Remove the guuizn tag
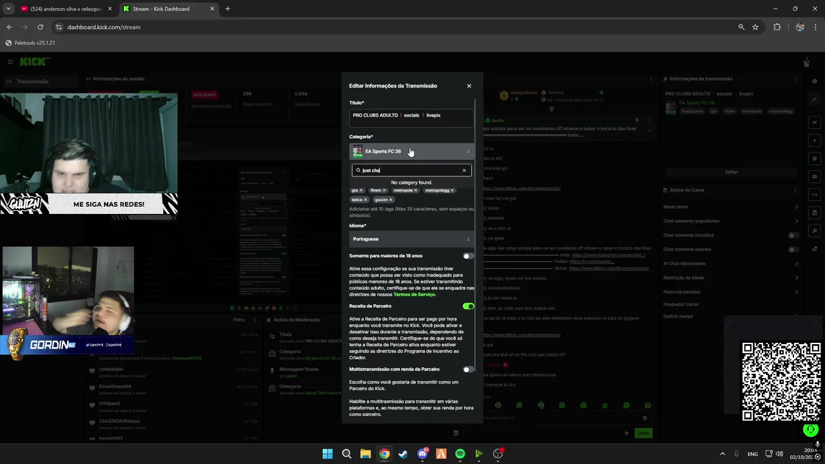Viewport: 825px width, 464px height. [391, 200]
